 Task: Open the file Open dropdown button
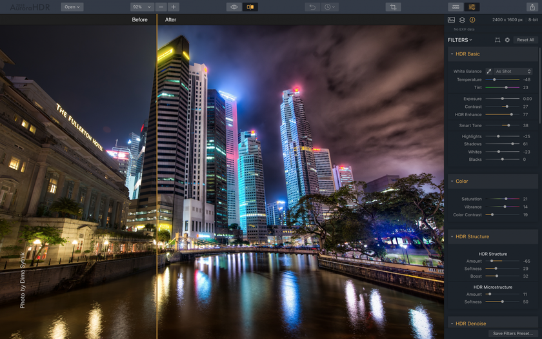[x=72, y=7]
